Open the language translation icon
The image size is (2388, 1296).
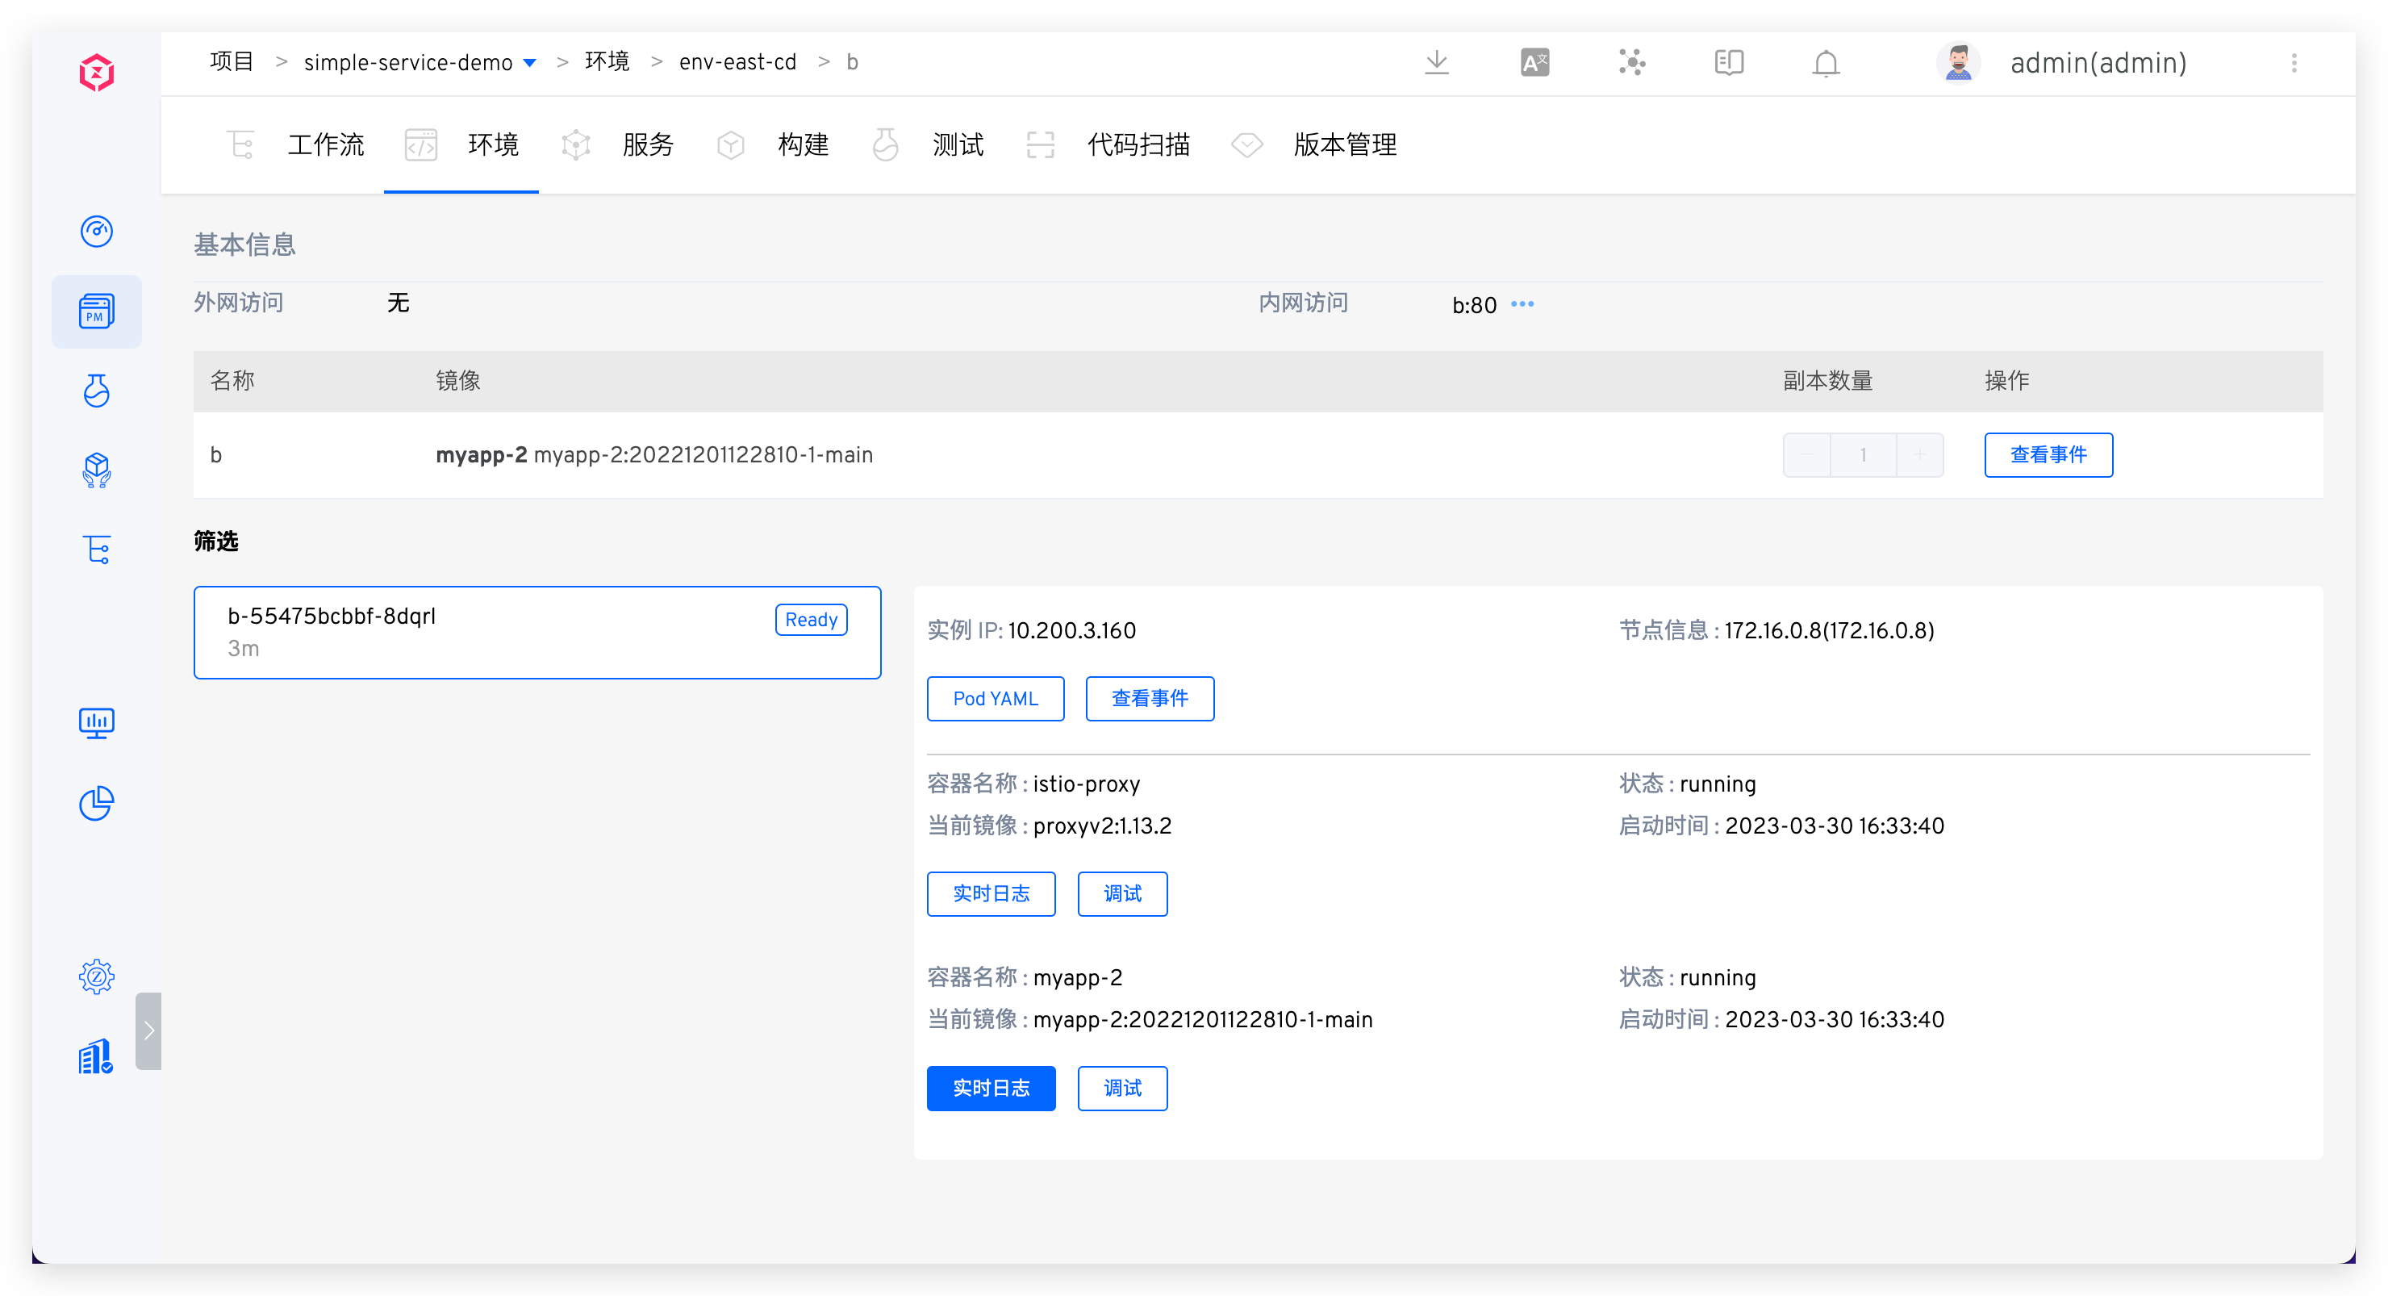pos(1534,63)
